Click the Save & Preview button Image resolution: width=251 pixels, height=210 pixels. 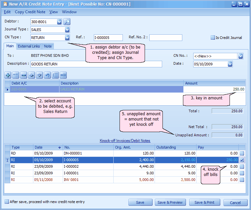coord(170,202)
